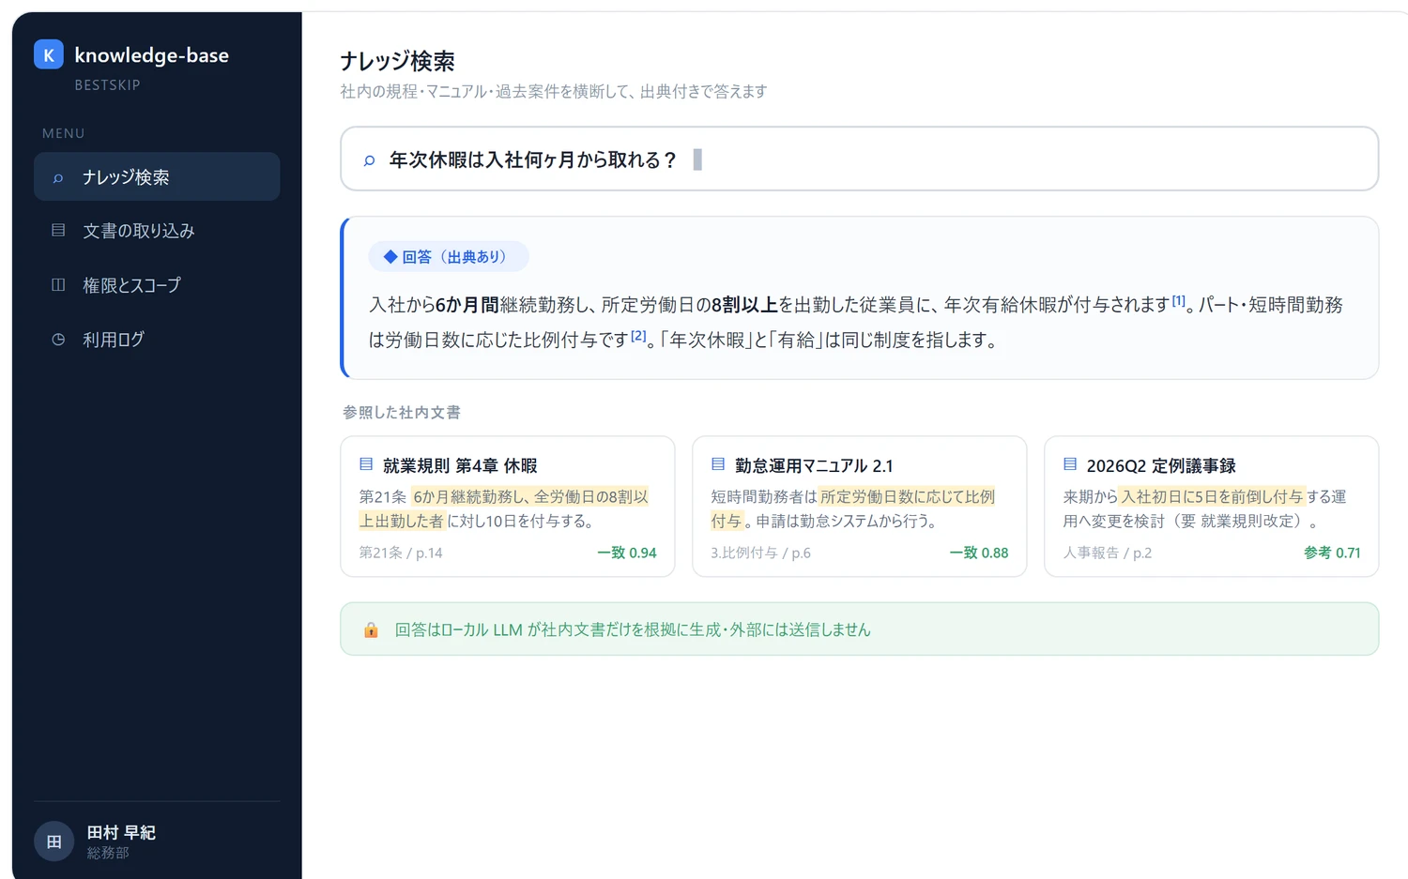Open the 勤怠運用マニュアル 2.1 source card
The height and width of the screenshot is (879, 1408).
pyautogui.click(x=859, y=506)
